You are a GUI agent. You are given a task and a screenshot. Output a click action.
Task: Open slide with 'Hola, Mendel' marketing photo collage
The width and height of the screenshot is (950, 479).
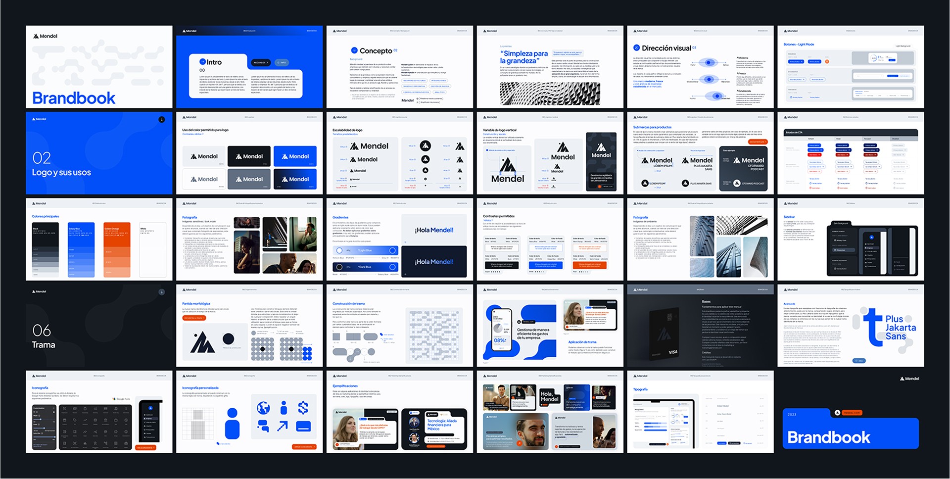click(x=550, y=412)
